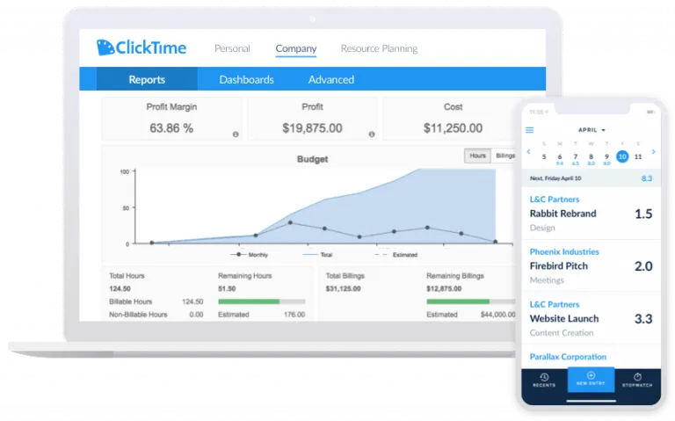The image size is (675, 421).
Task: Go to previous week on phone calendar
Action: [528, 151]
